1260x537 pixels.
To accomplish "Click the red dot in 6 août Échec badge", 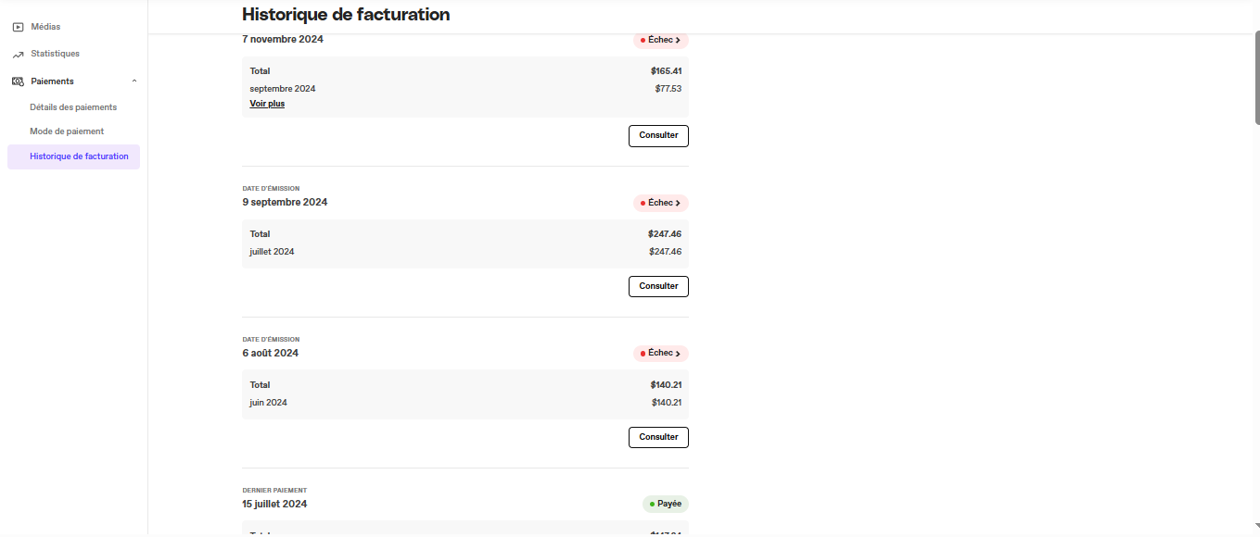I will pyautogui.click(x=643, y=354).
